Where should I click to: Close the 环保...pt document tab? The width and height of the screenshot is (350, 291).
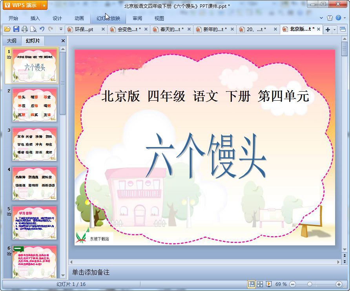103,29
